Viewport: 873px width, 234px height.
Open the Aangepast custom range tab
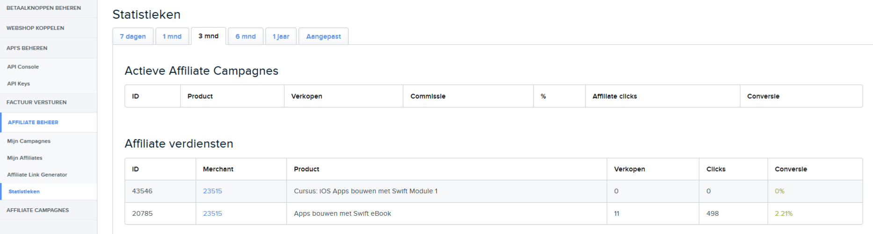point(323,37)
